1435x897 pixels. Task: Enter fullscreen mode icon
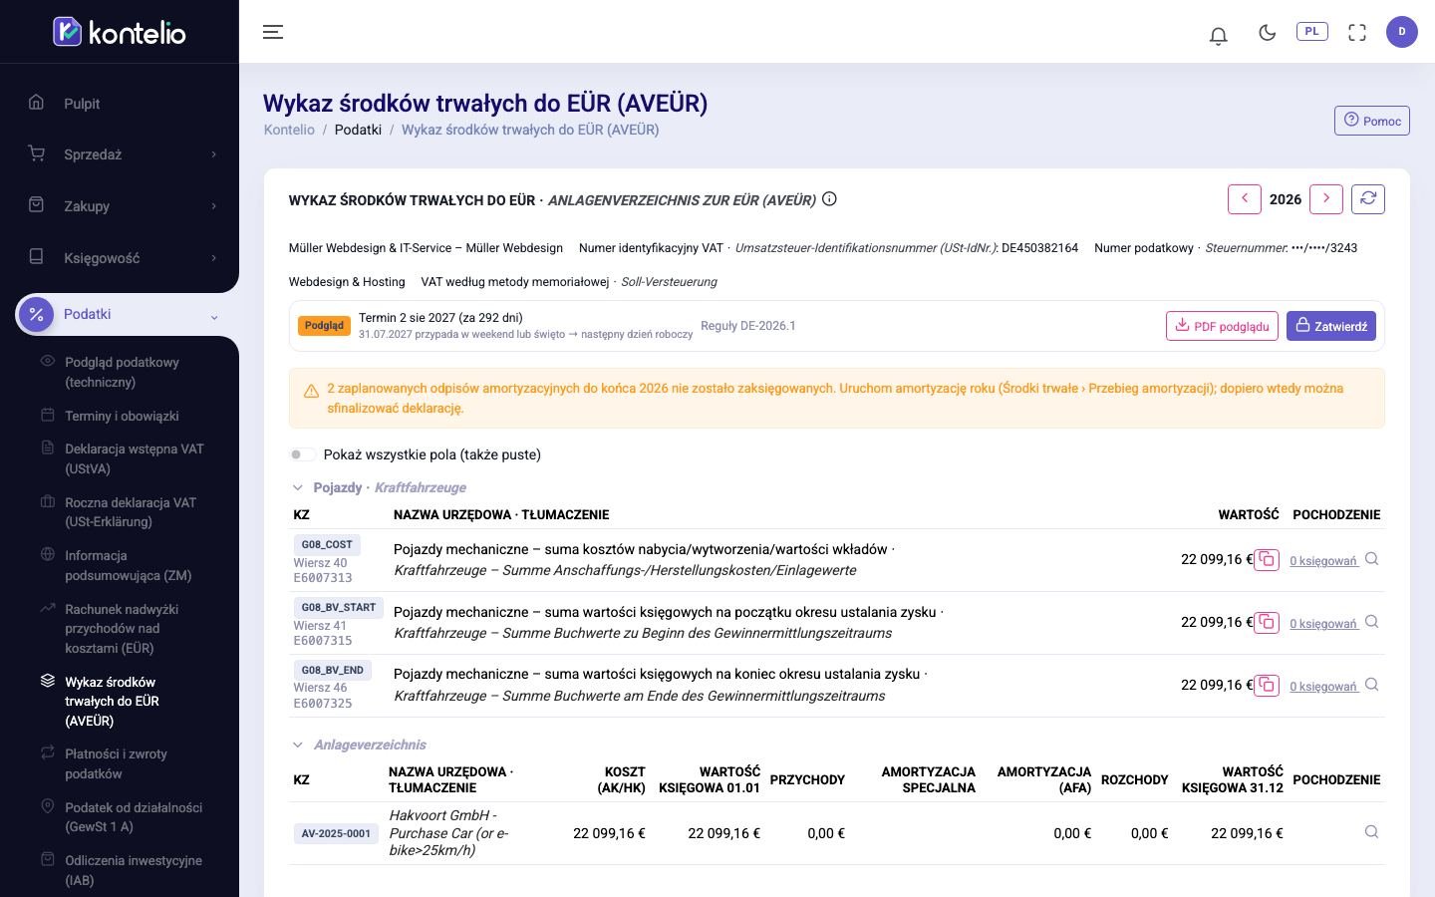point(1357,33)
